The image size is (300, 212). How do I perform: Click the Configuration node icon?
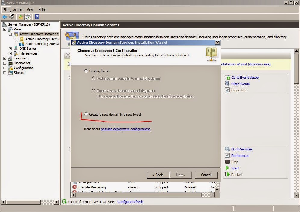coord(10,68)
